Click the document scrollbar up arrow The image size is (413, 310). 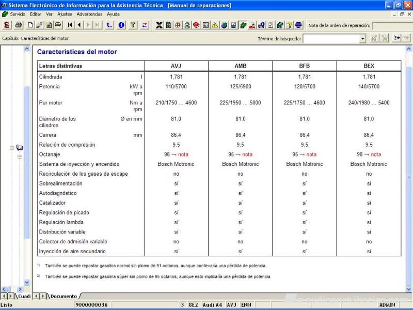point(408,49)
